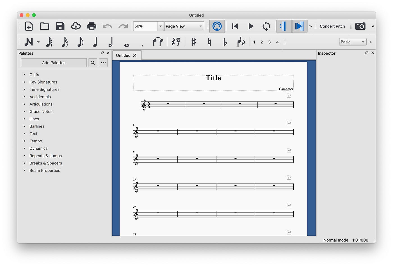The height and width of the screenshot is (266, 393).
Task: Click the Add Palettes button
Action: coord(54,63)
